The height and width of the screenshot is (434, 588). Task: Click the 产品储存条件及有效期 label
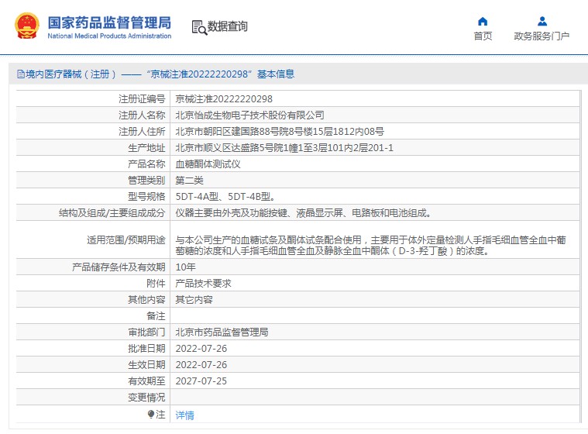pyautogui.click(x=119, y=267)
